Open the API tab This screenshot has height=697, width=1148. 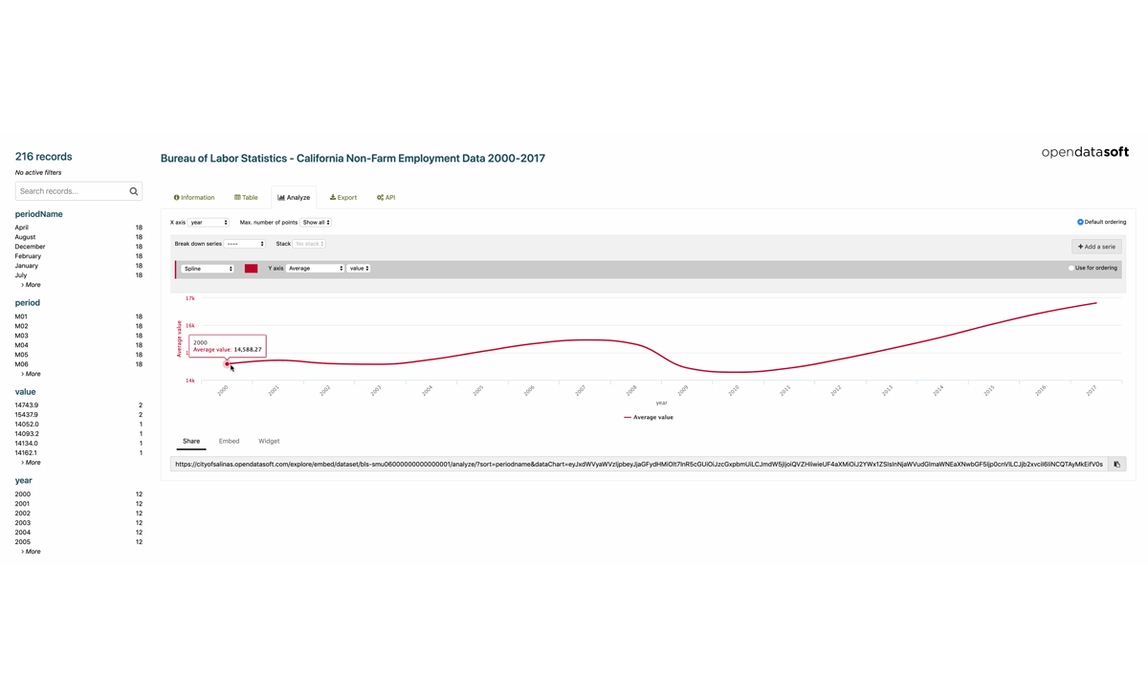(x=386, y=198)
